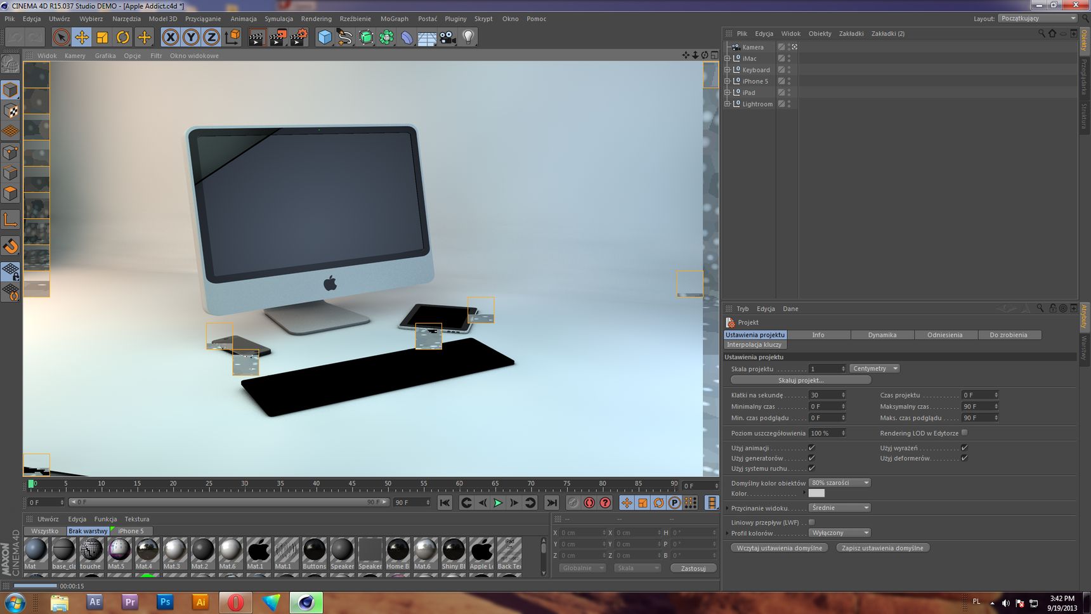
Task: Toggle the Z axis lock
Action: tap(211, 37)
